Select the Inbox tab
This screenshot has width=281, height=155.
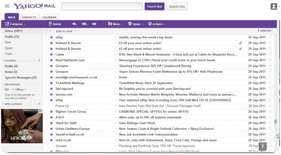12,17
